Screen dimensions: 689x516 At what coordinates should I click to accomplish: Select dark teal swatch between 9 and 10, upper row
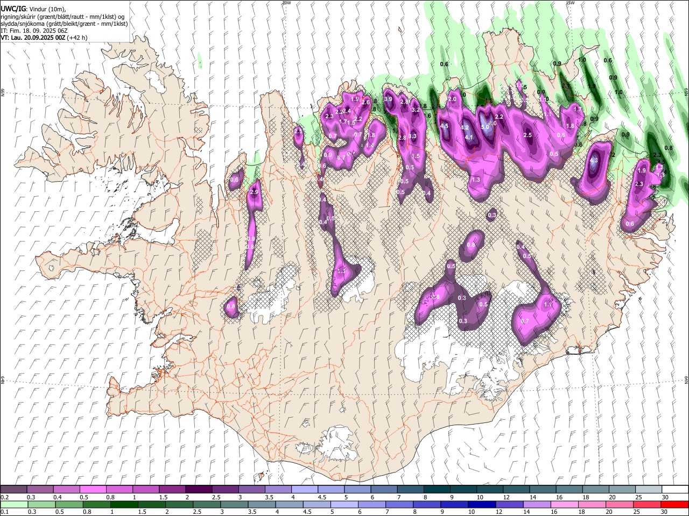click(463, 490)
